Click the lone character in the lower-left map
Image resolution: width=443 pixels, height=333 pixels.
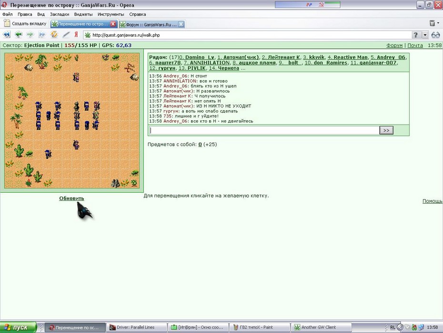pos(48,154)
